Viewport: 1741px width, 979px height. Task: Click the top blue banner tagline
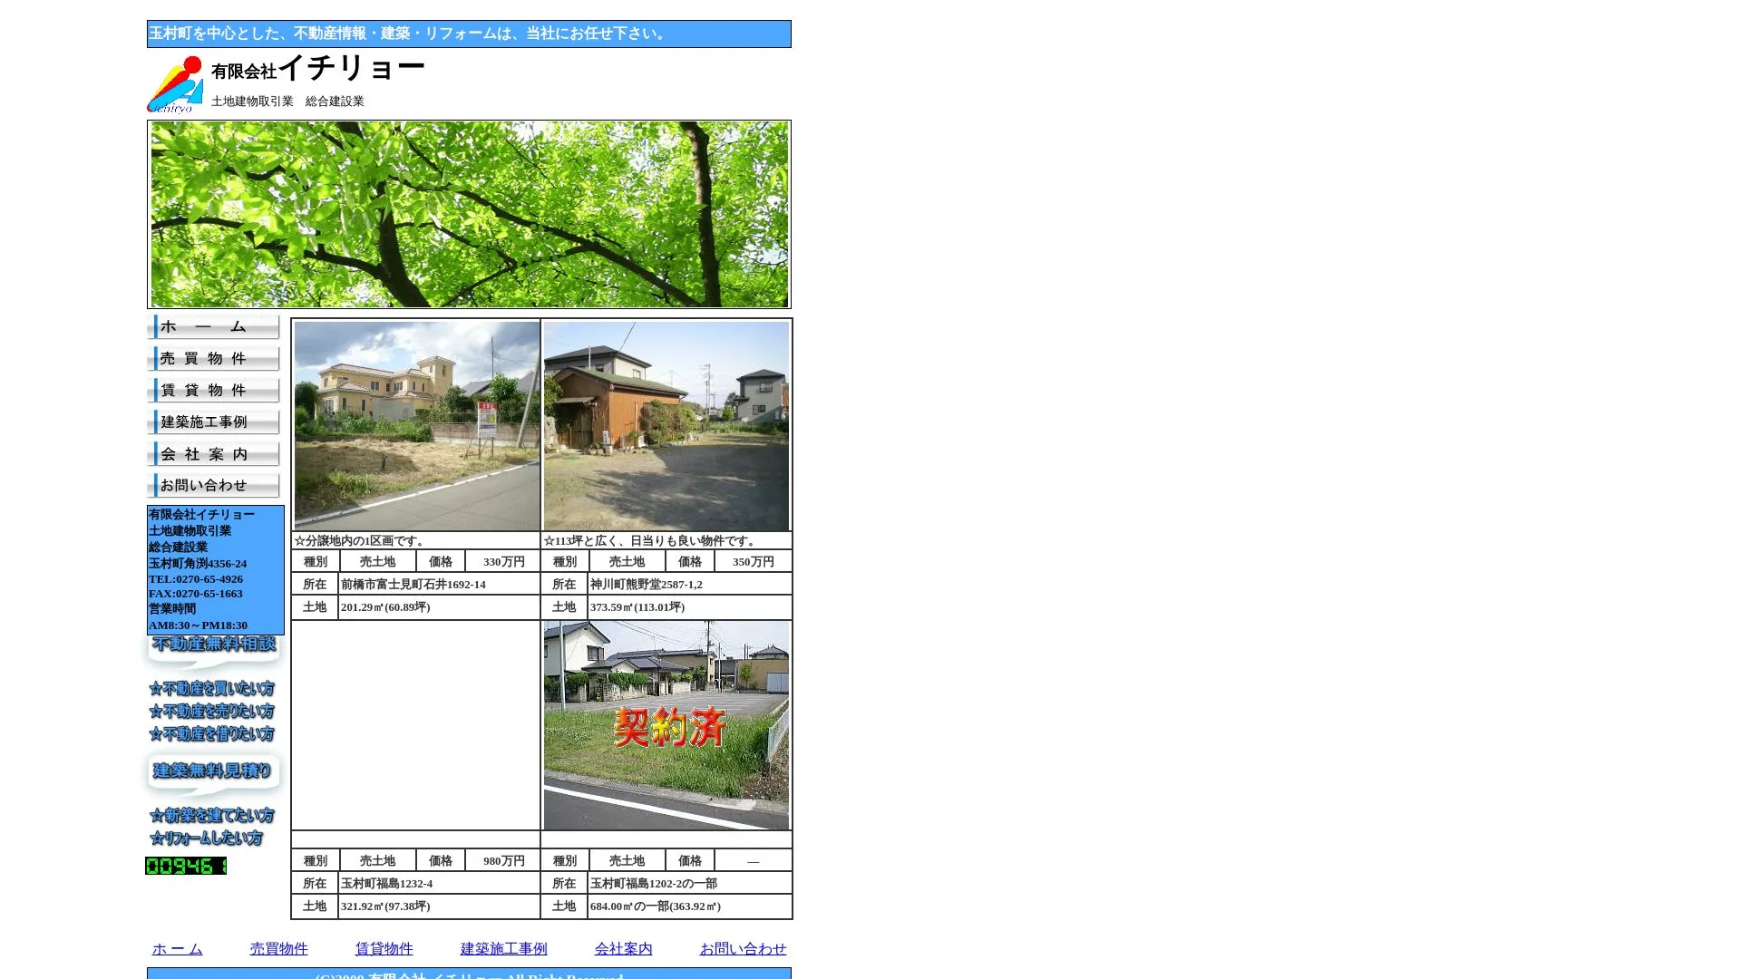click(469, 34)
